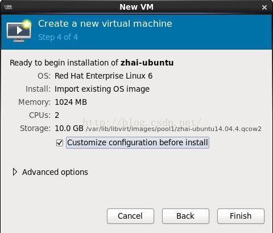
Task: Finish creating the virtual machine
Action: (241, 216)
